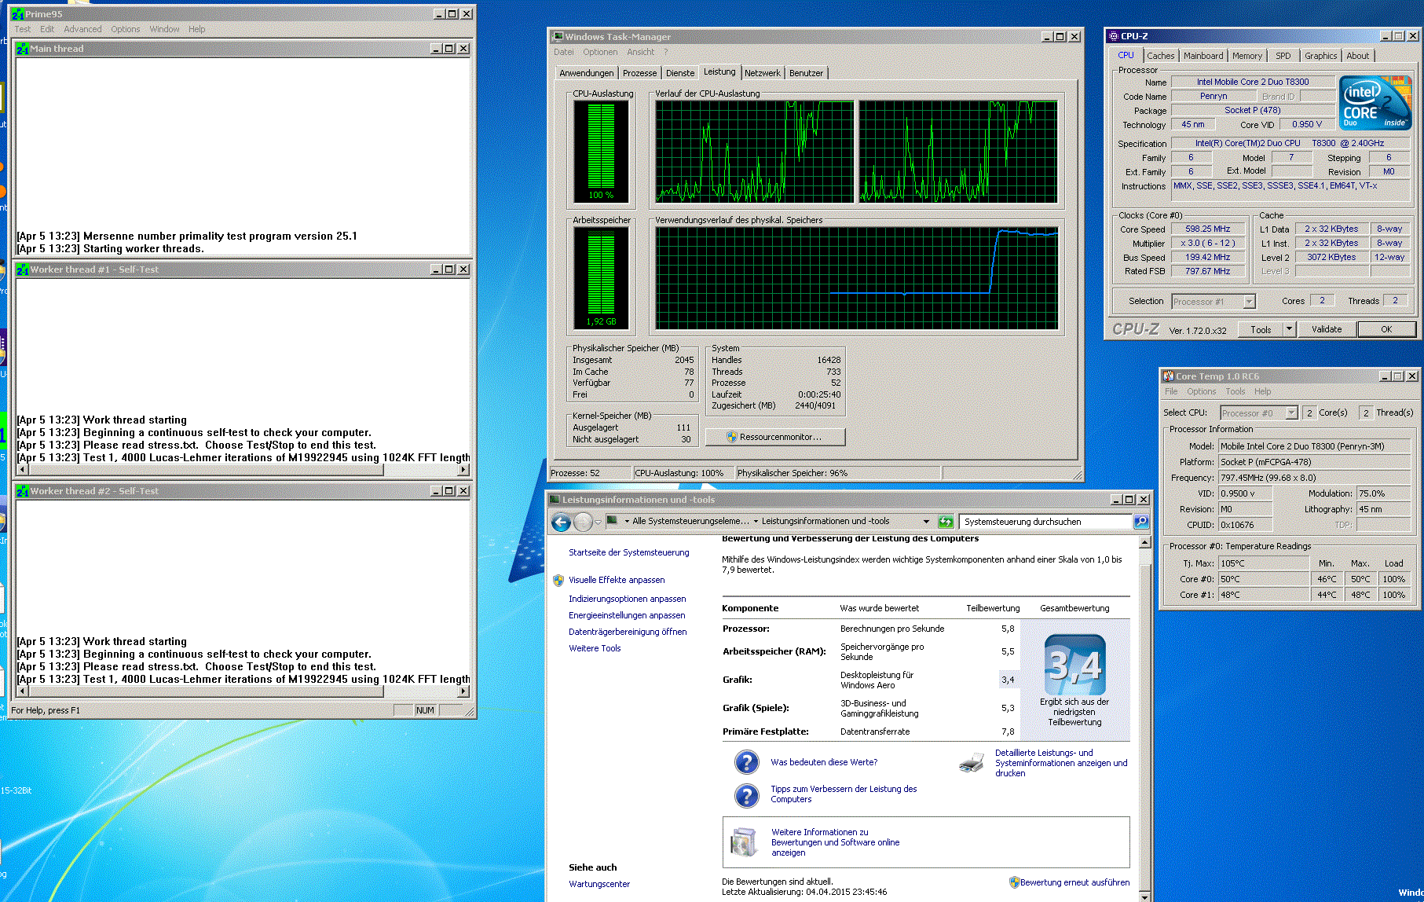The width and height of the screenshot is (1424, 902).
Task: Open the address bar history dropdown arrow
Action: click(x=927, y=522)
